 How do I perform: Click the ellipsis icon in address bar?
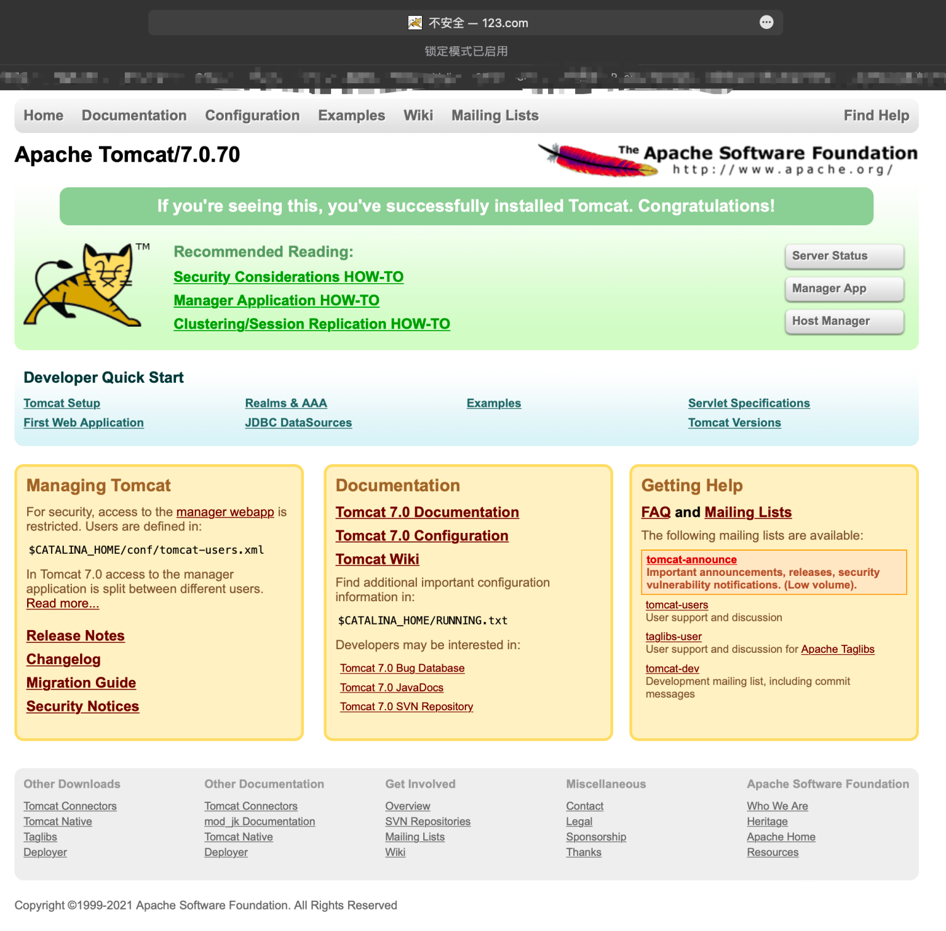coord(766,23)
